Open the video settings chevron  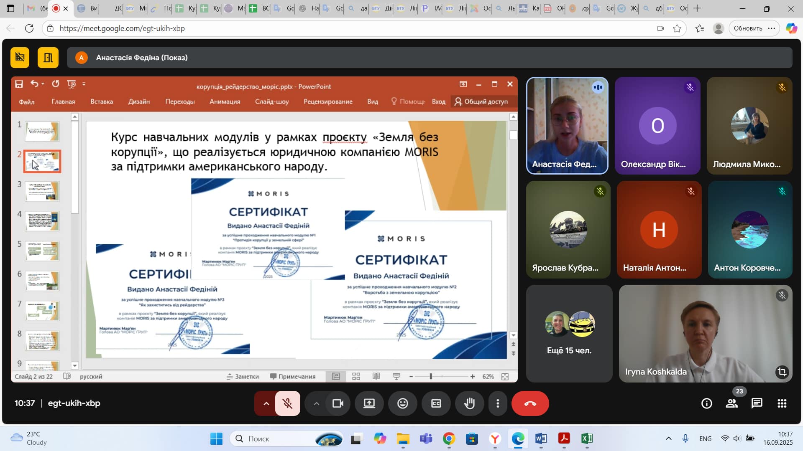pos(316,403)
